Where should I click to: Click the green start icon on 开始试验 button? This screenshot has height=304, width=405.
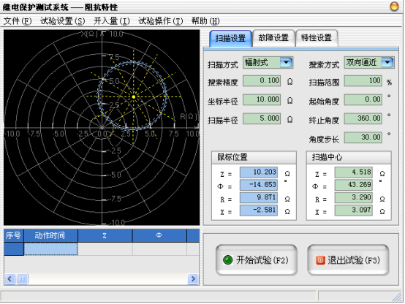click(x=228, y=260)
